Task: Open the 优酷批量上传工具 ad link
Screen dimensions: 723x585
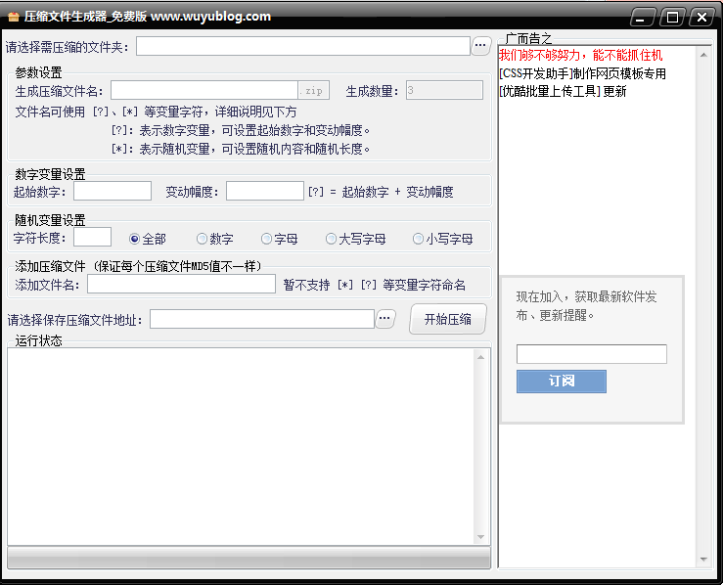Action: (x=563, y=91)
